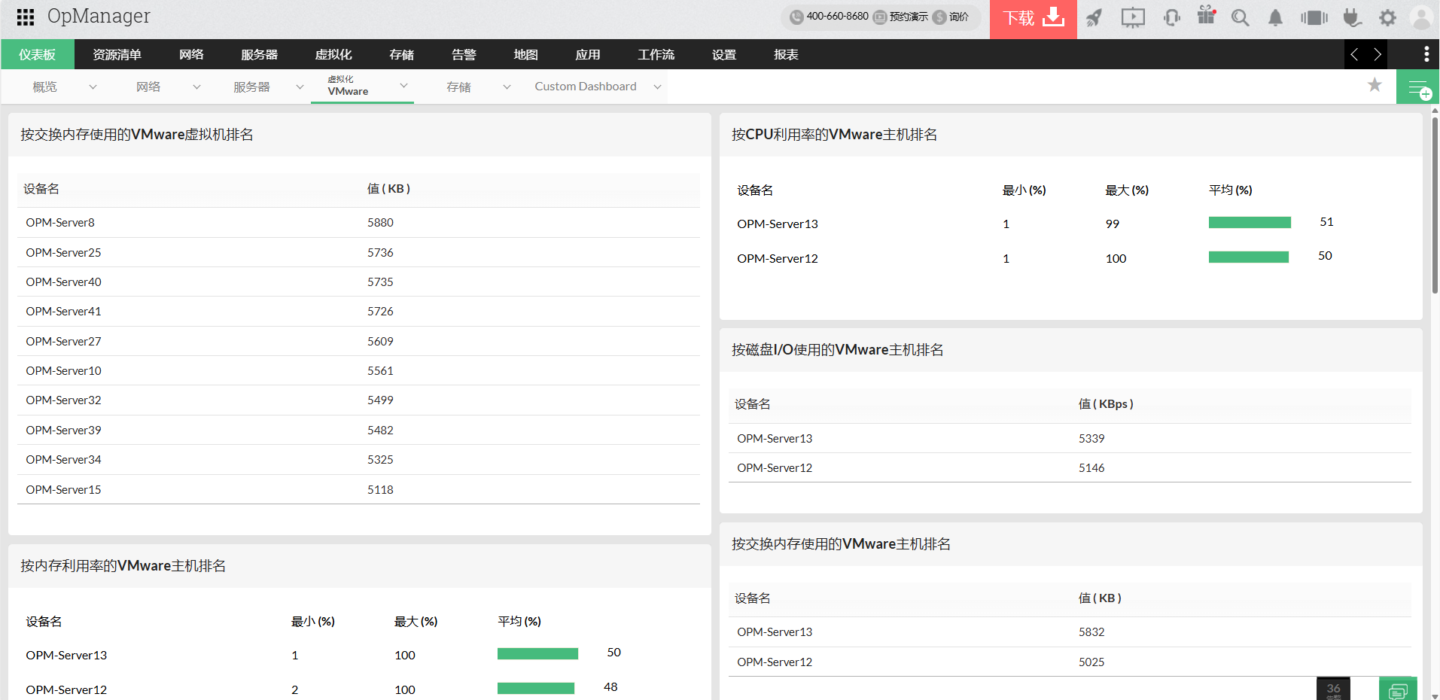Open the user profile avatar
The width and height of the screenshot is (1440, 700).
(1422, 17)
